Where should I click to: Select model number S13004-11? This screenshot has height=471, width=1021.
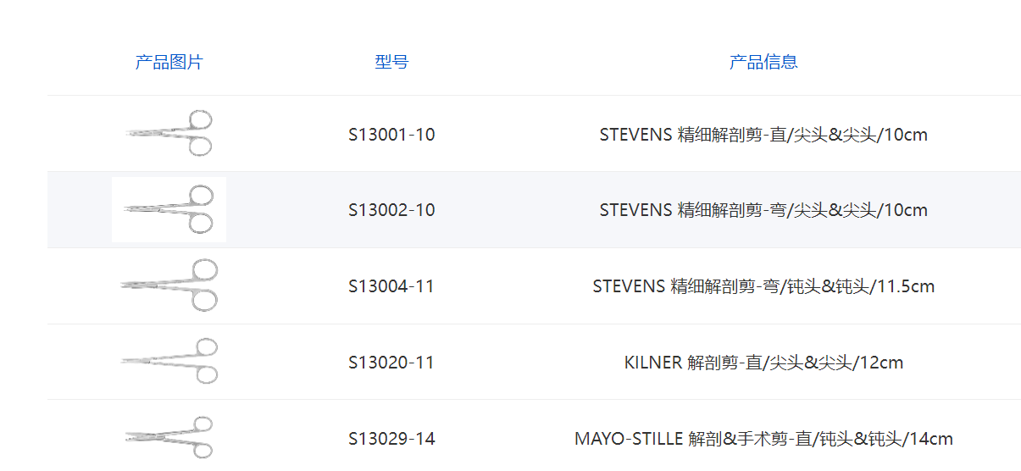[391, 286]
